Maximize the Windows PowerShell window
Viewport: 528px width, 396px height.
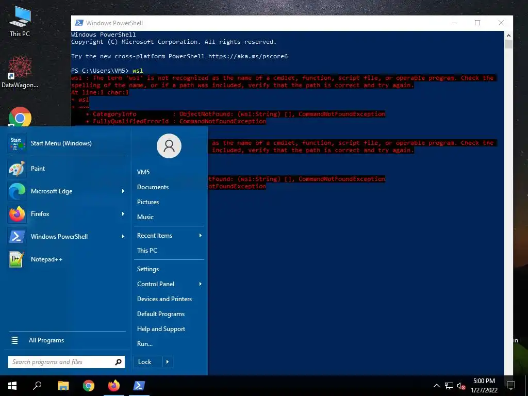click(x=477, y=23)
